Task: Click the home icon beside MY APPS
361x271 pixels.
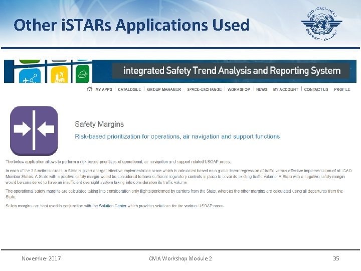Action: tap(90, 89)
